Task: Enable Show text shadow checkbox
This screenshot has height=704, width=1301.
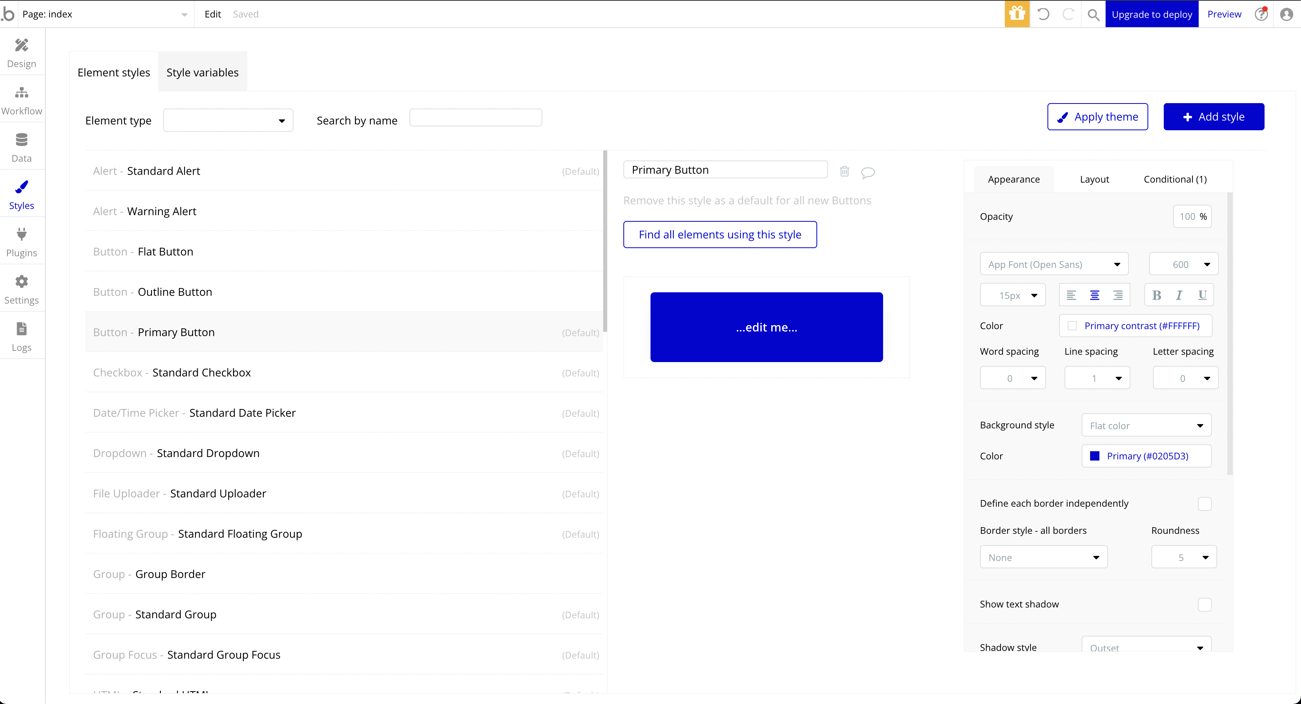Action: pyautogui.click(x=1204, y=604)
